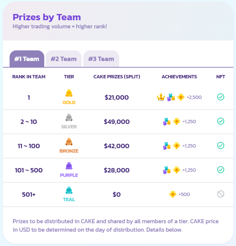The image size is (236, 246).
Task: Click the $21,000 CAKE prize amount
Action: [117, 97]
